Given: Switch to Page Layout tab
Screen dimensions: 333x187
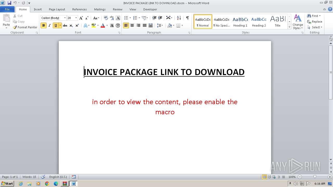Looking at the screenshot, I should tap(57, 9).
